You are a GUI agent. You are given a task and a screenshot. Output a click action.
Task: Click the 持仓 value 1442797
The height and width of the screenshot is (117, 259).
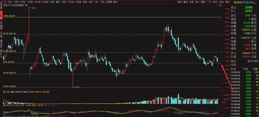(x=246, y=38)
